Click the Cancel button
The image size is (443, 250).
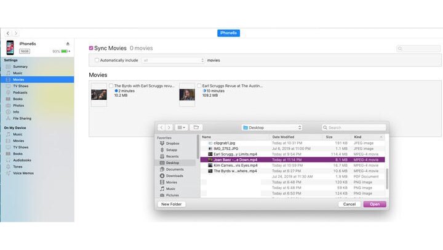pos(349,204)
